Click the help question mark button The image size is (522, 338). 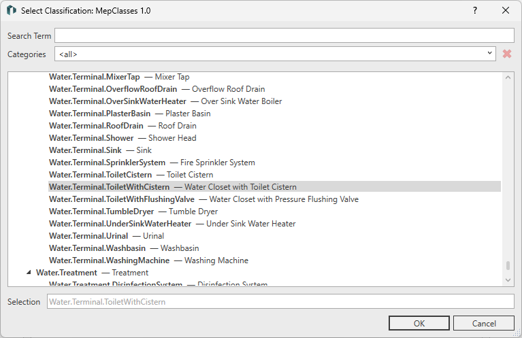pyautogui.click(x=475, y=11)
